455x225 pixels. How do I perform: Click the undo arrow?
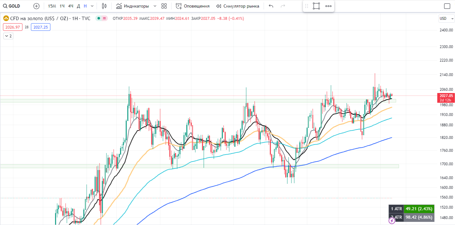pyautogui.click(x=271, y=6)
